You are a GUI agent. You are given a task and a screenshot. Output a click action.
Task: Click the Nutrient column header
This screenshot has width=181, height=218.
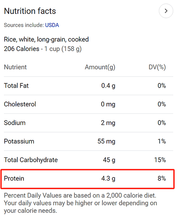tap(15, 67)
